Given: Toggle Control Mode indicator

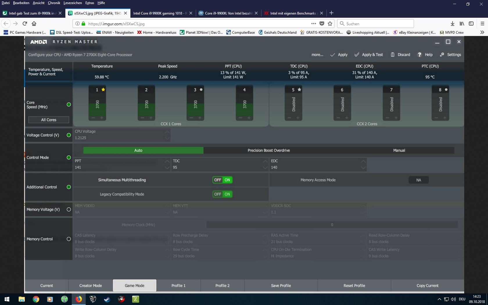Looking at the screenshot, I should [x=69, y=157].
